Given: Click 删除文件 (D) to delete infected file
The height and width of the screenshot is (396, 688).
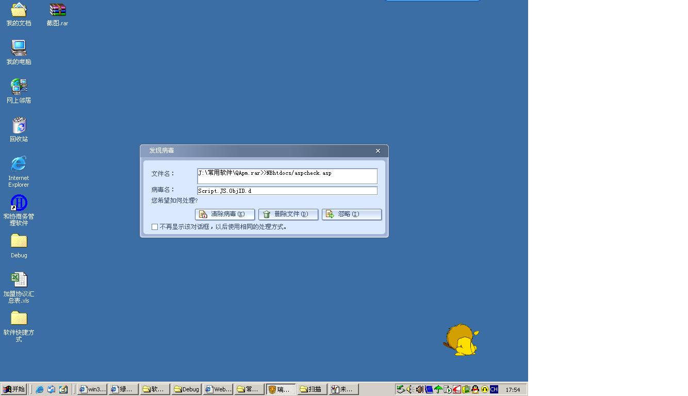Looking at the screenshot, I should pos(288,214).
